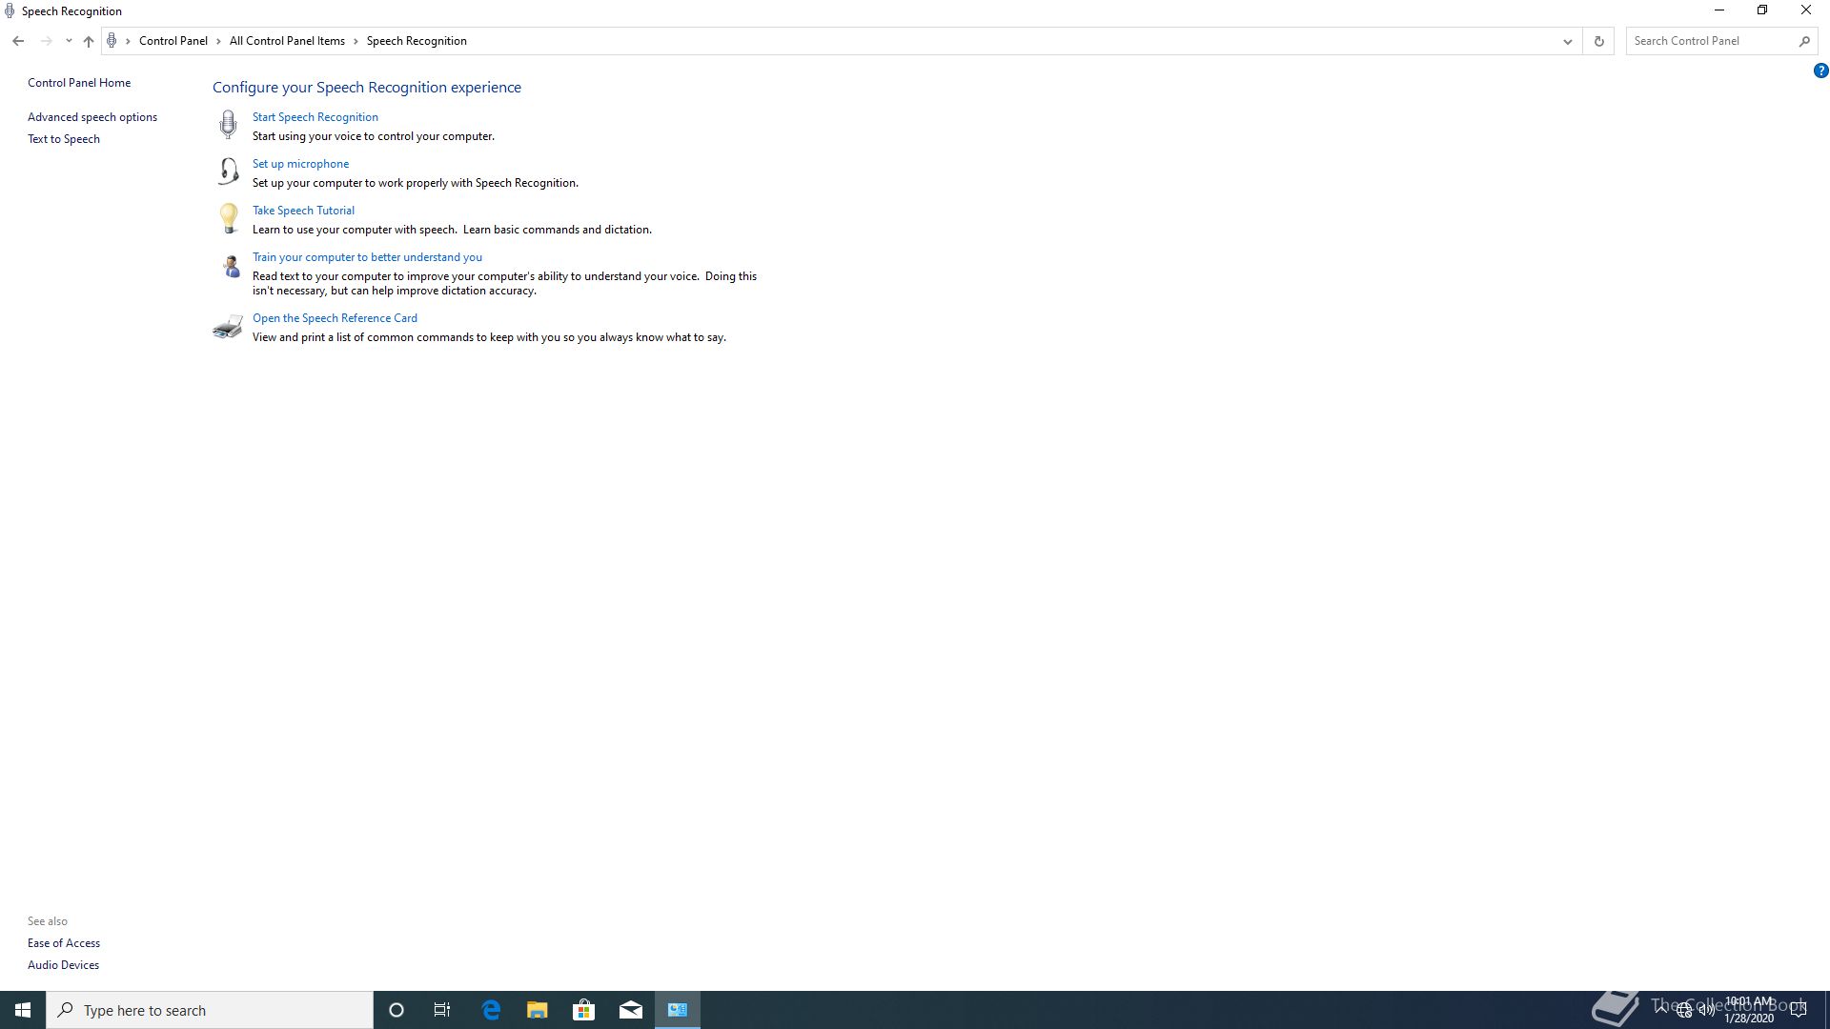Navigate to All Control Panel Items breadcrumb

point(287,41)
